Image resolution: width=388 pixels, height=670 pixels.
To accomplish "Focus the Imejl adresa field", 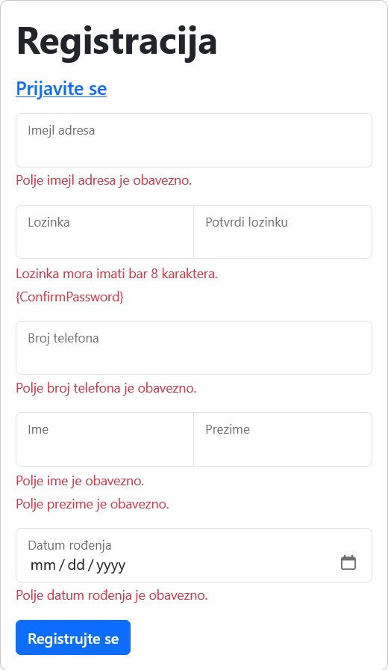I will coord(194,140).
